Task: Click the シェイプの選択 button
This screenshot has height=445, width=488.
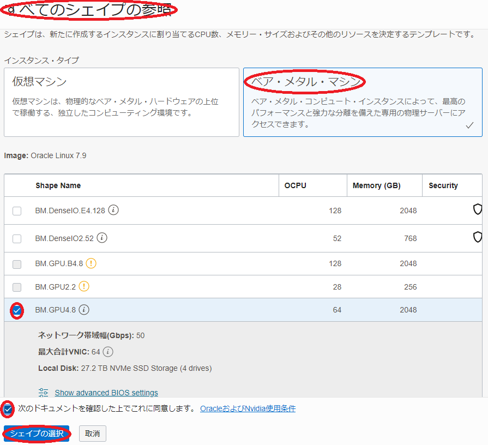Action: point(37,434)
